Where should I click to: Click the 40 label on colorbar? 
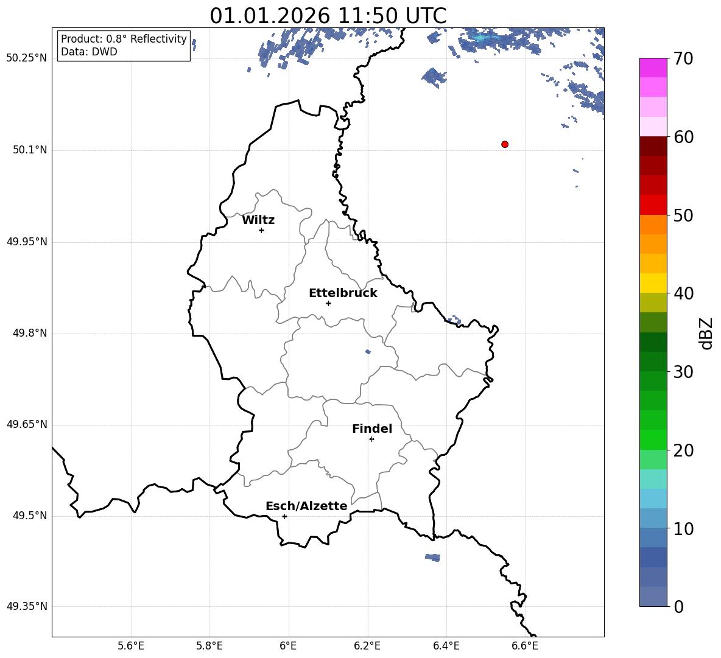click(683, 293)
